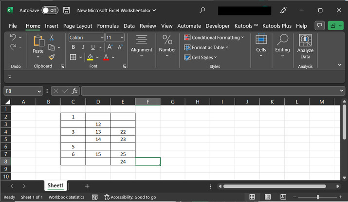This screenshot has width=348, height=202.
Task: Click the Undo arrow icon
Action: [x=13, y=38]
